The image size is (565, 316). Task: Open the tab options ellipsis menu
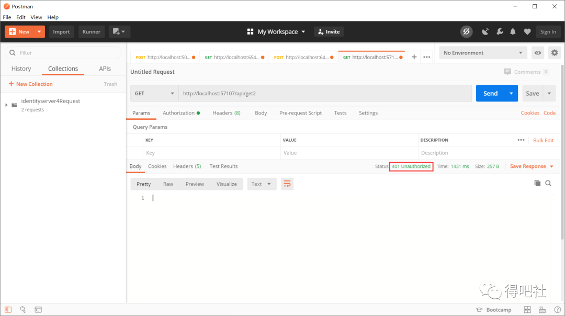click(x=427, y=57)
